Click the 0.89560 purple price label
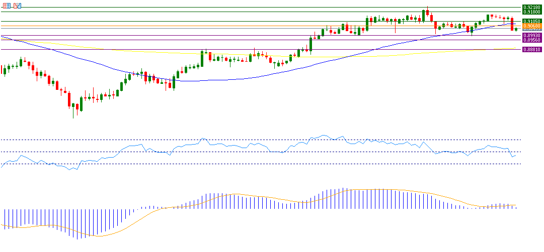The image size is (544, 252). [x=531, y=40]
